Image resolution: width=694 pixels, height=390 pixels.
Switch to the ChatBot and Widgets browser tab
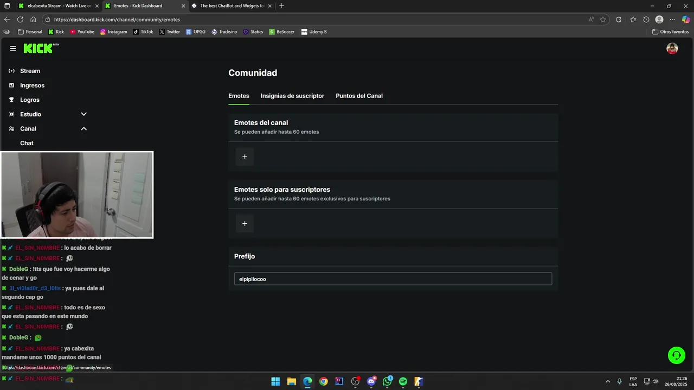(230, 5)
